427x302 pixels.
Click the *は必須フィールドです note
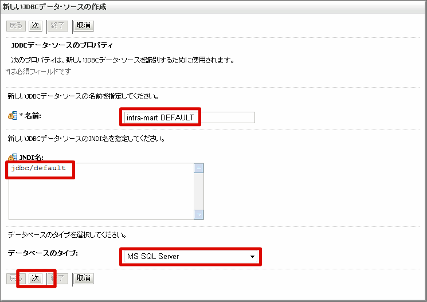pos(38,72)
